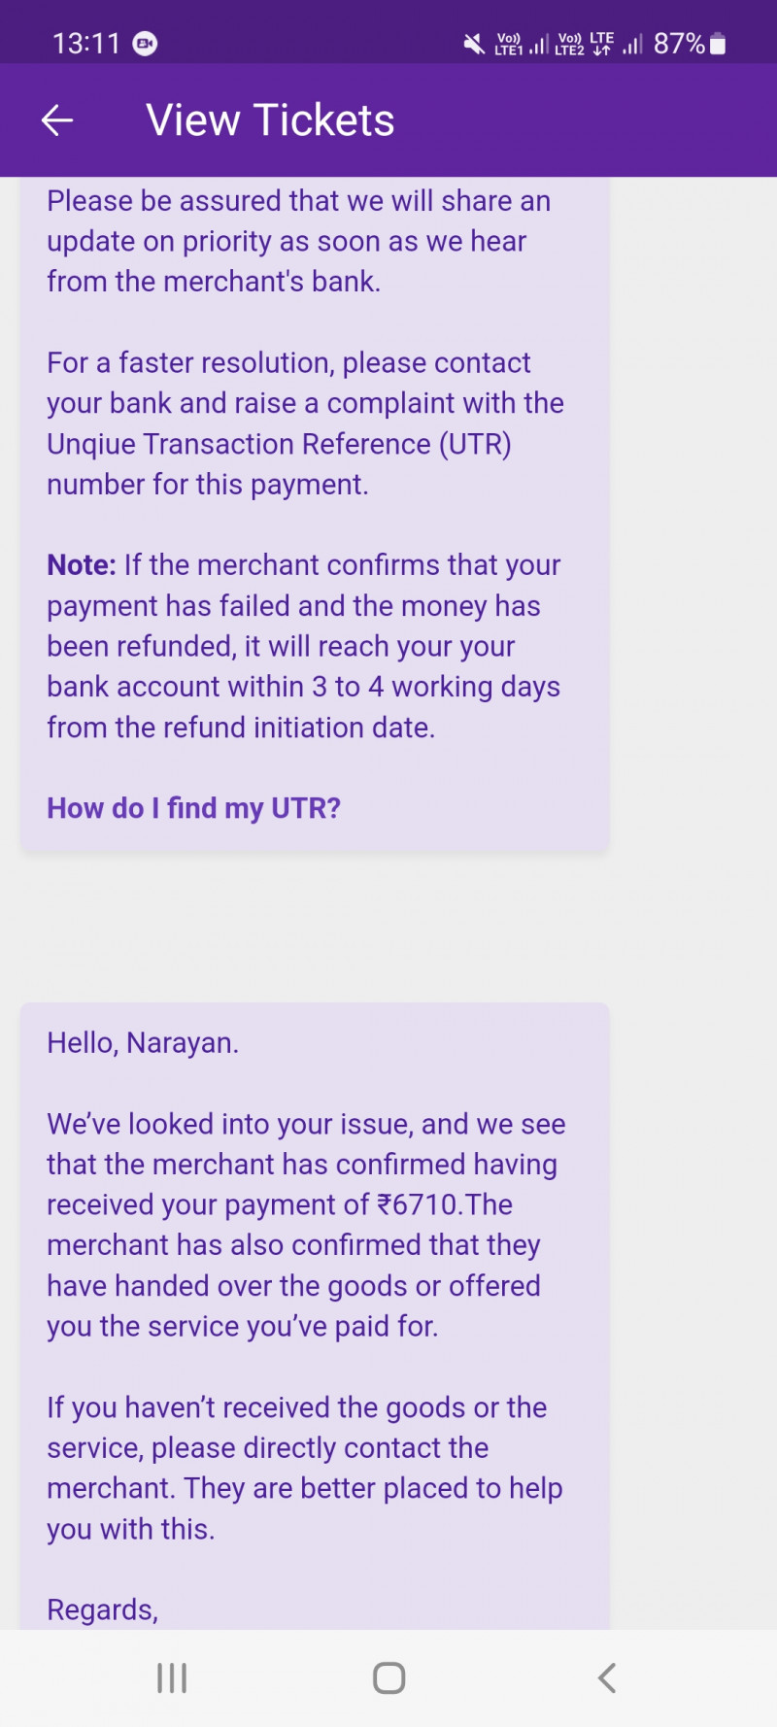777x1727 pixels.
Task: Tap the bold "Note:" label in message
Action: tap(82, 565)
